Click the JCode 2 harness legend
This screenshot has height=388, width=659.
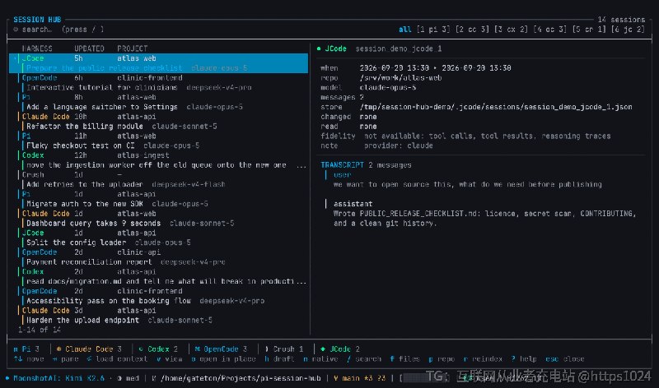tap(339, 349)
